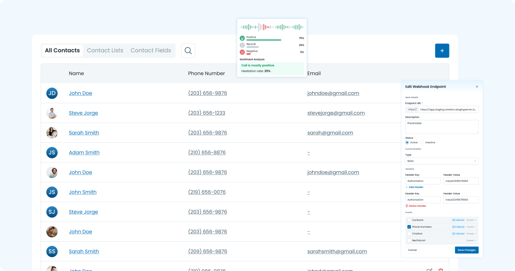Click the negative sad face icon
The image size is (515, 271).
point(242,52)
